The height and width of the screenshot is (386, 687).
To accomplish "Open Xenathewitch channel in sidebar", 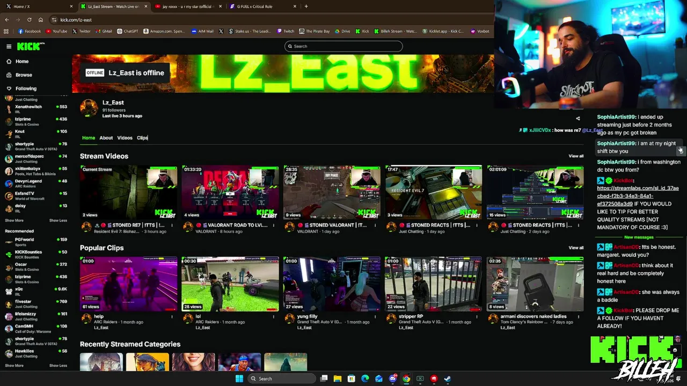I will (x=35, y=109).
